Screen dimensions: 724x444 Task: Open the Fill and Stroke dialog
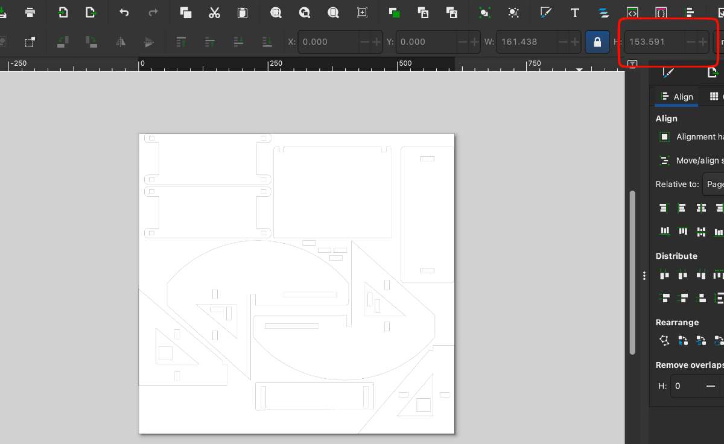(546, 12)
